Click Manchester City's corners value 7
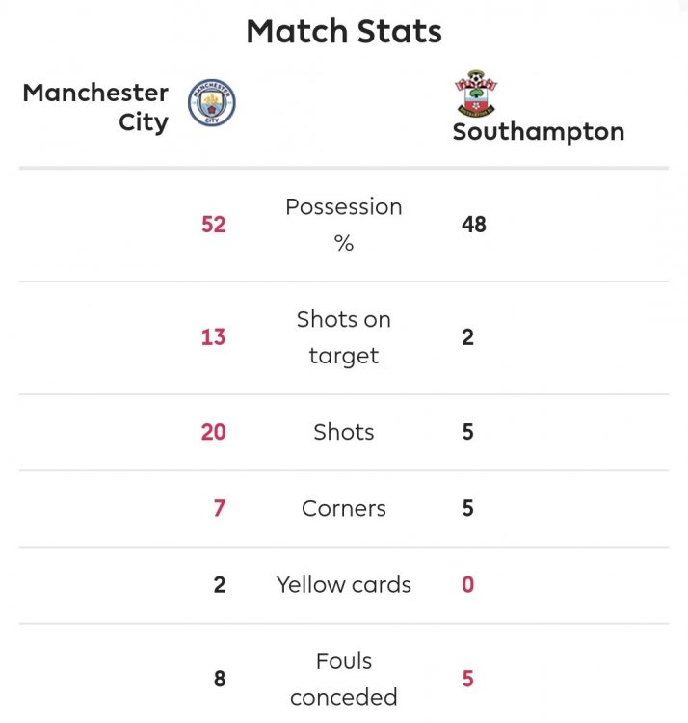Screen dimensions: 688x723 click(219, 508)
